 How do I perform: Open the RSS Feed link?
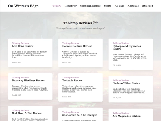click(148, 6)
